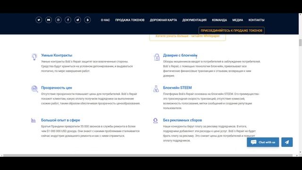
Task: Open the Twitter social icon
Action: (x=39, y=20)
